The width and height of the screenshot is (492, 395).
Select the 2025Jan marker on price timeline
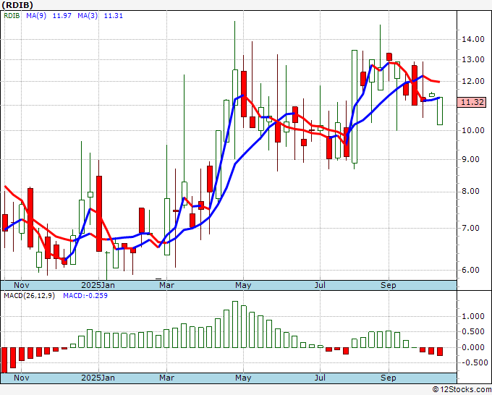(98, 285)
